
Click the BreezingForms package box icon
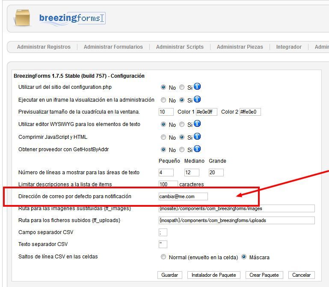click(22, 18)
